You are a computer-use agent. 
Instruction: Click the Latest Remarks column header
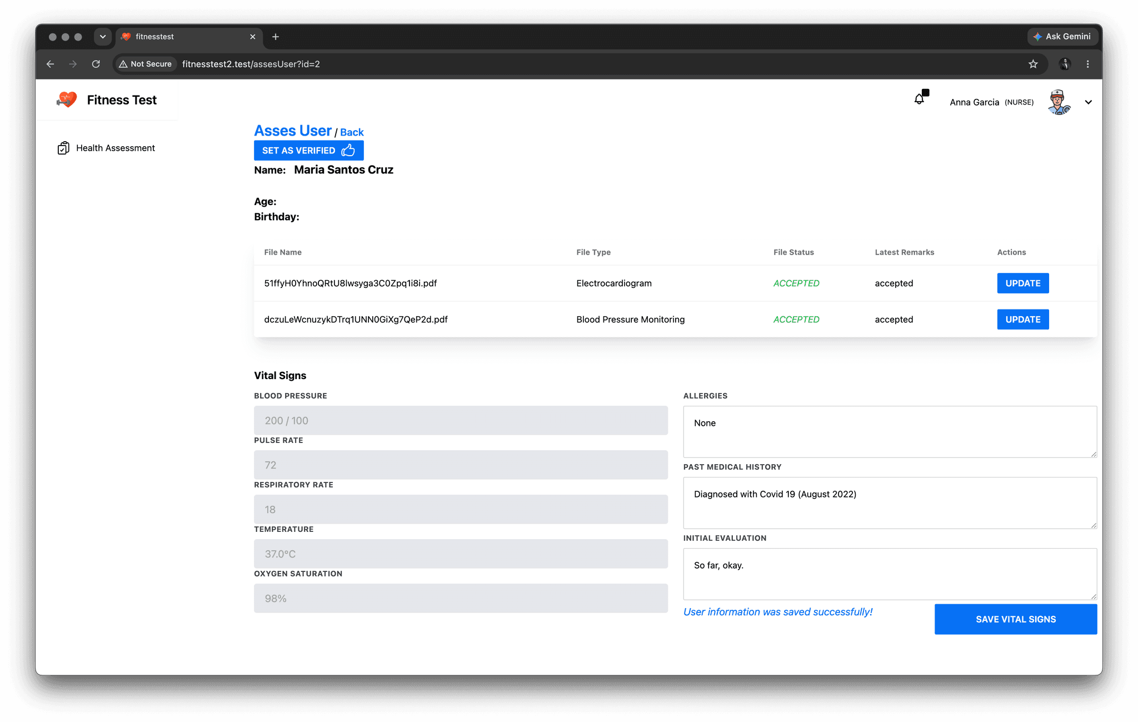point(904,252)
